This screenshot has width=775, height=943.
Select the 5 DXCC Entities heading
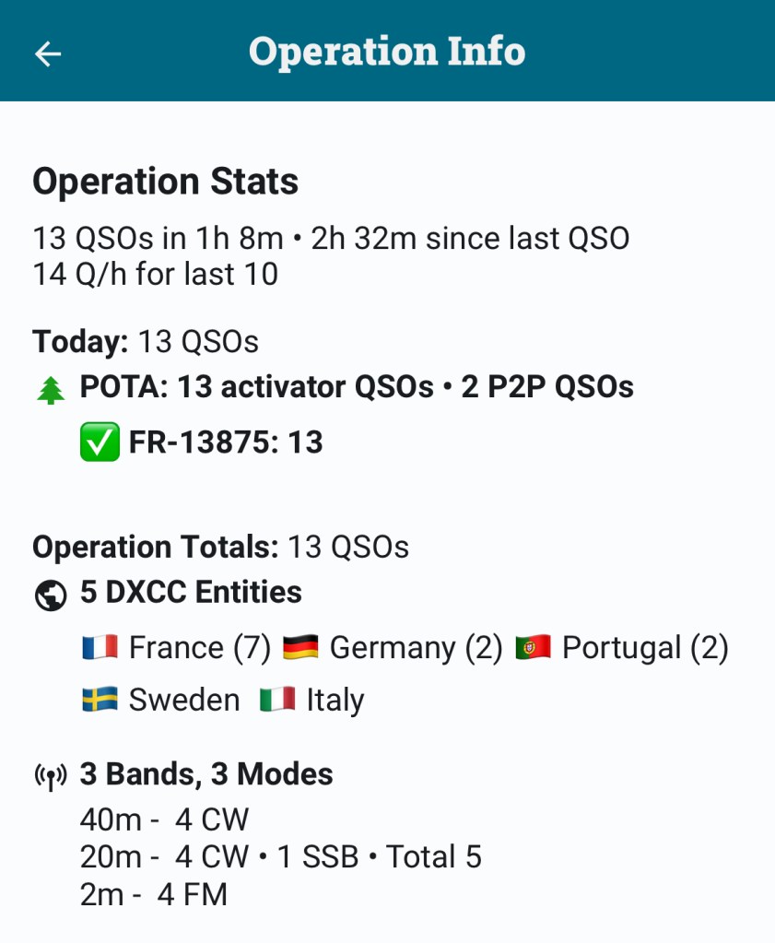tap(191, 592)
